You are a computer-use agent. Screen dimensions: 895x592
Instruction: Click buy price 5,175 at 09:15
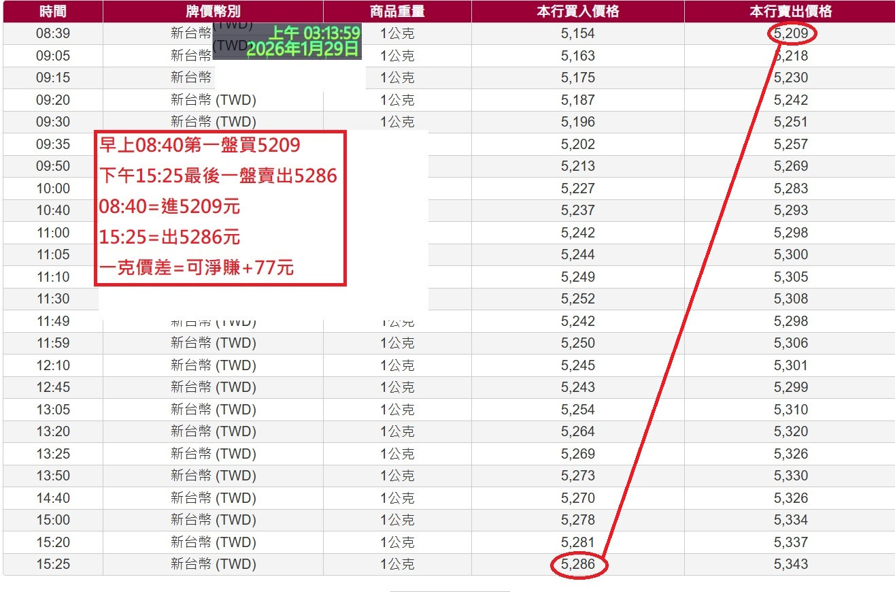click(578, 78)
